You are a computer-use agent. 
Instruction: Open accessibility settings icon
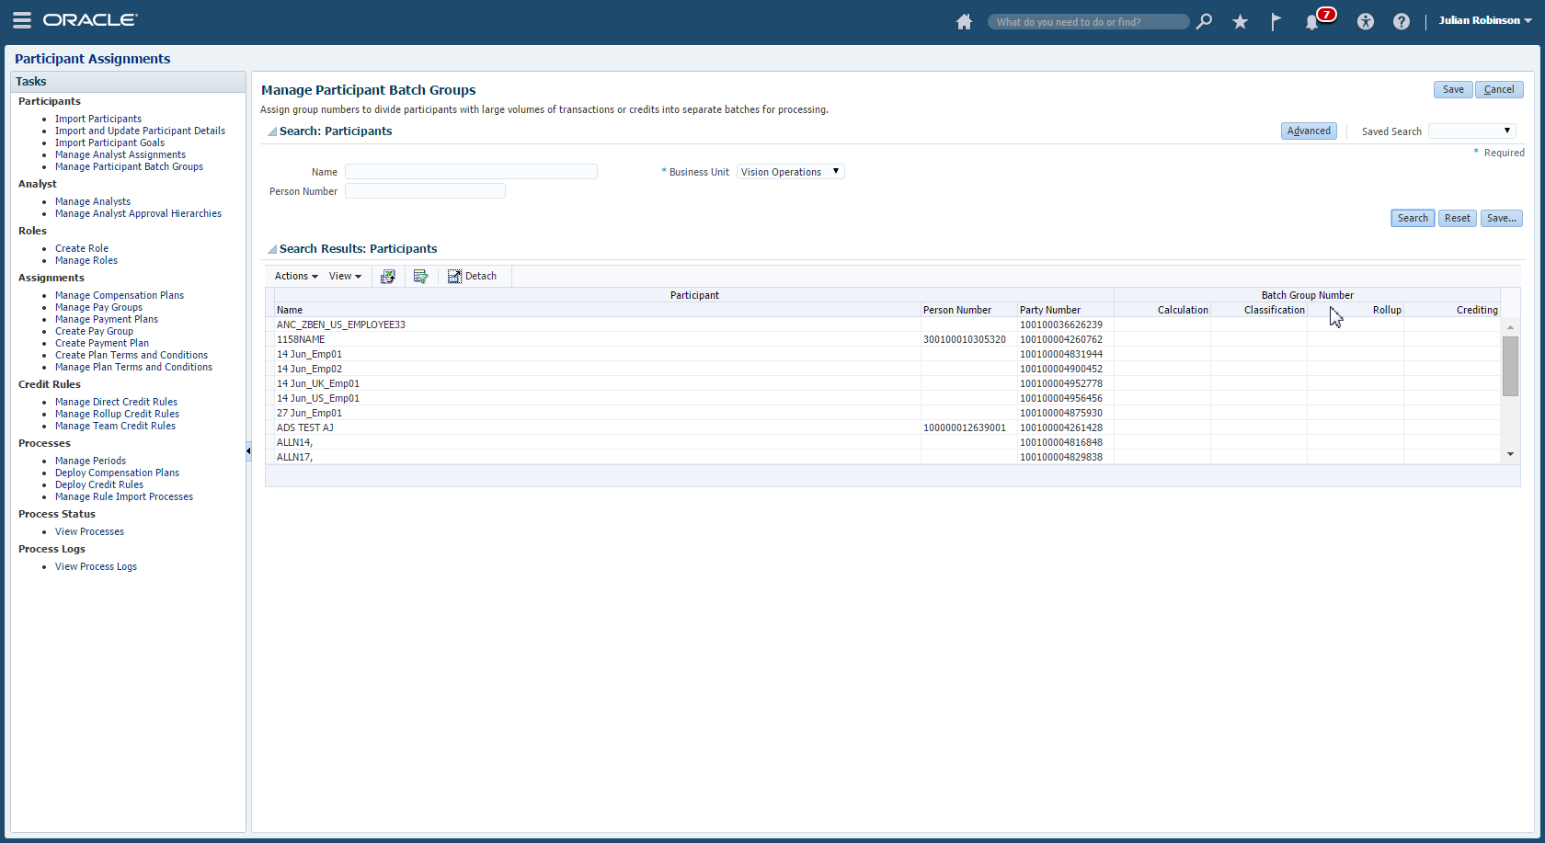click(1366, 21)
